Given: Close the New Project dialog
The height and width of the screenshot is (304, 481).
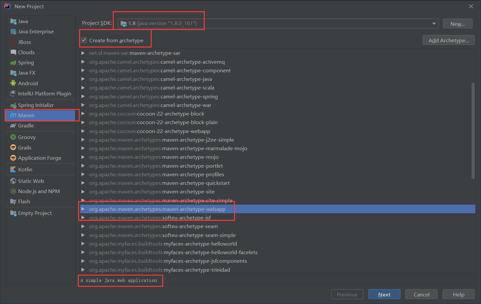Looking at the screenshot, I should (471, 6).
